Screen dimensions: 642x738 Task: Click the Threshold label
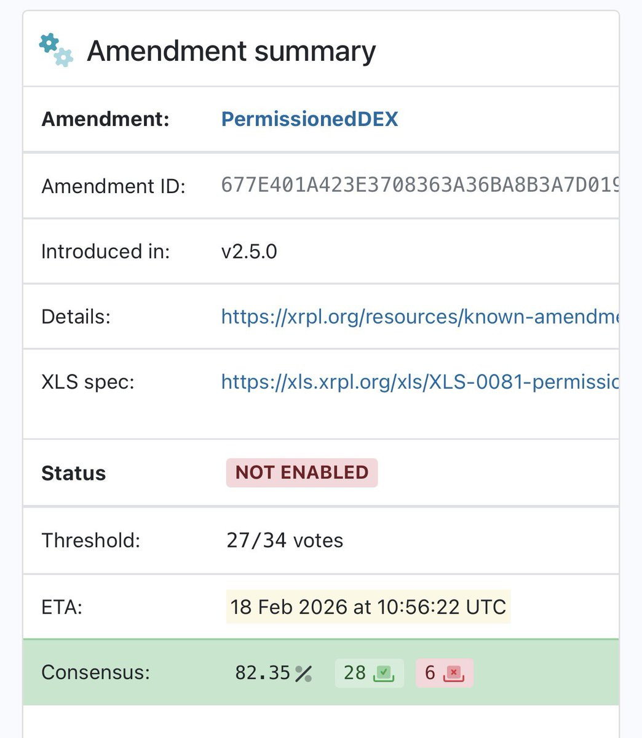[90, 541]
